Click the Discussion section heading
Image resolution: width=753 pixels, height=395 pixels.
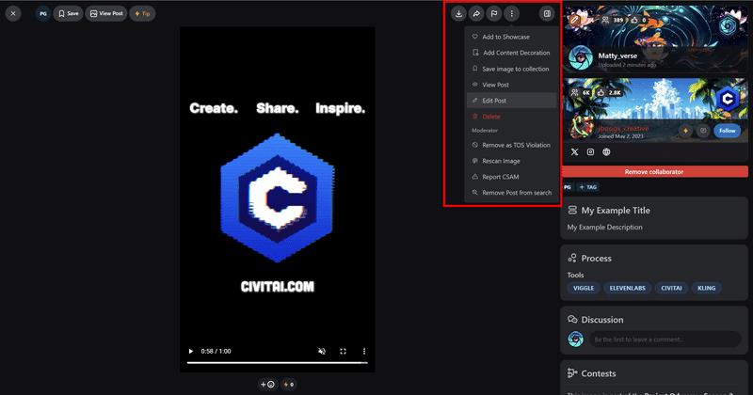coord(602,320)
